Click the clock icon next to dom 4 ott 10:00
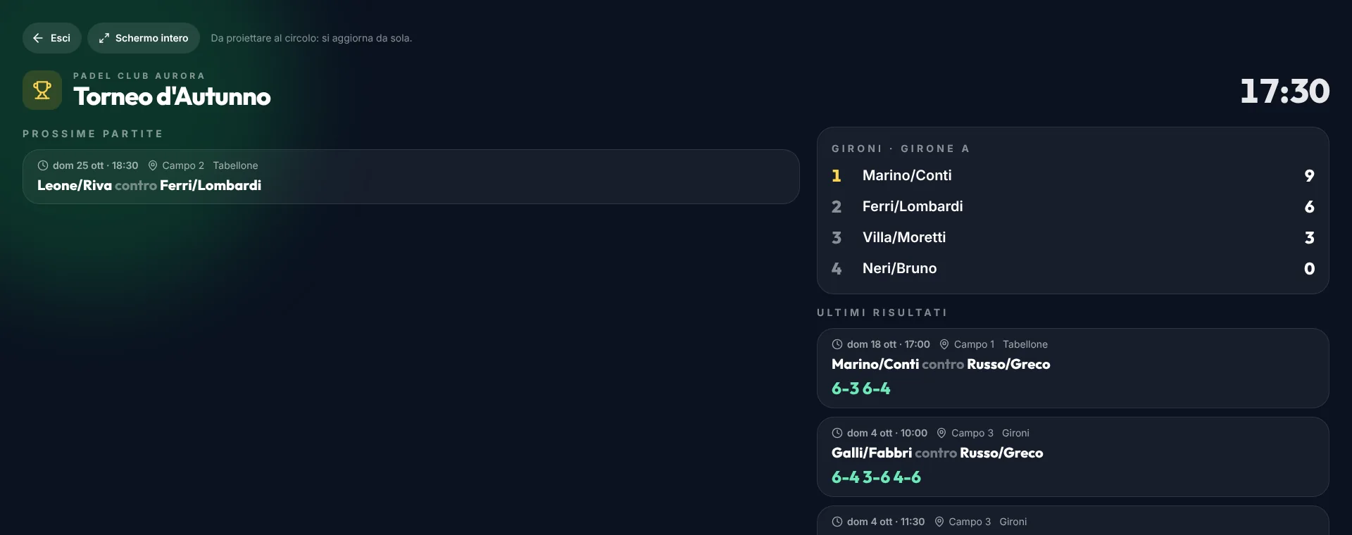This screenshot has width=1352, height=535. (x=837, y=433)
